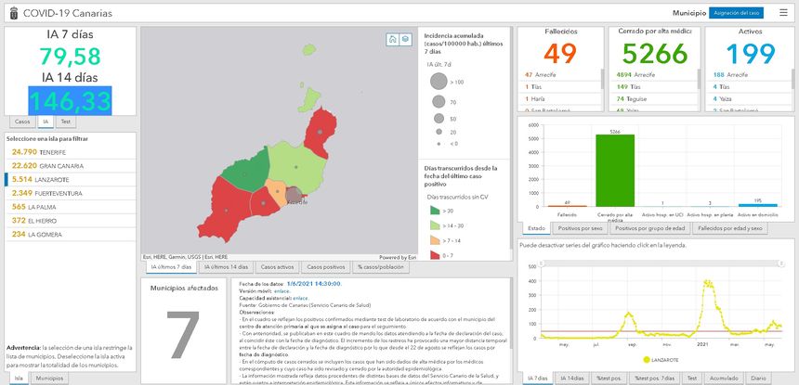The height and width of the screenshot is (385, 799).
Task: Open Fallecidos por edad y sexo tab
Action: [x=729, y=228]
